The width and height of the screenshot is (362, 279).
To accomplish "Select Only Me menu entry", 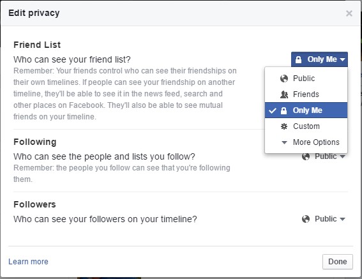I will (306, 110).
